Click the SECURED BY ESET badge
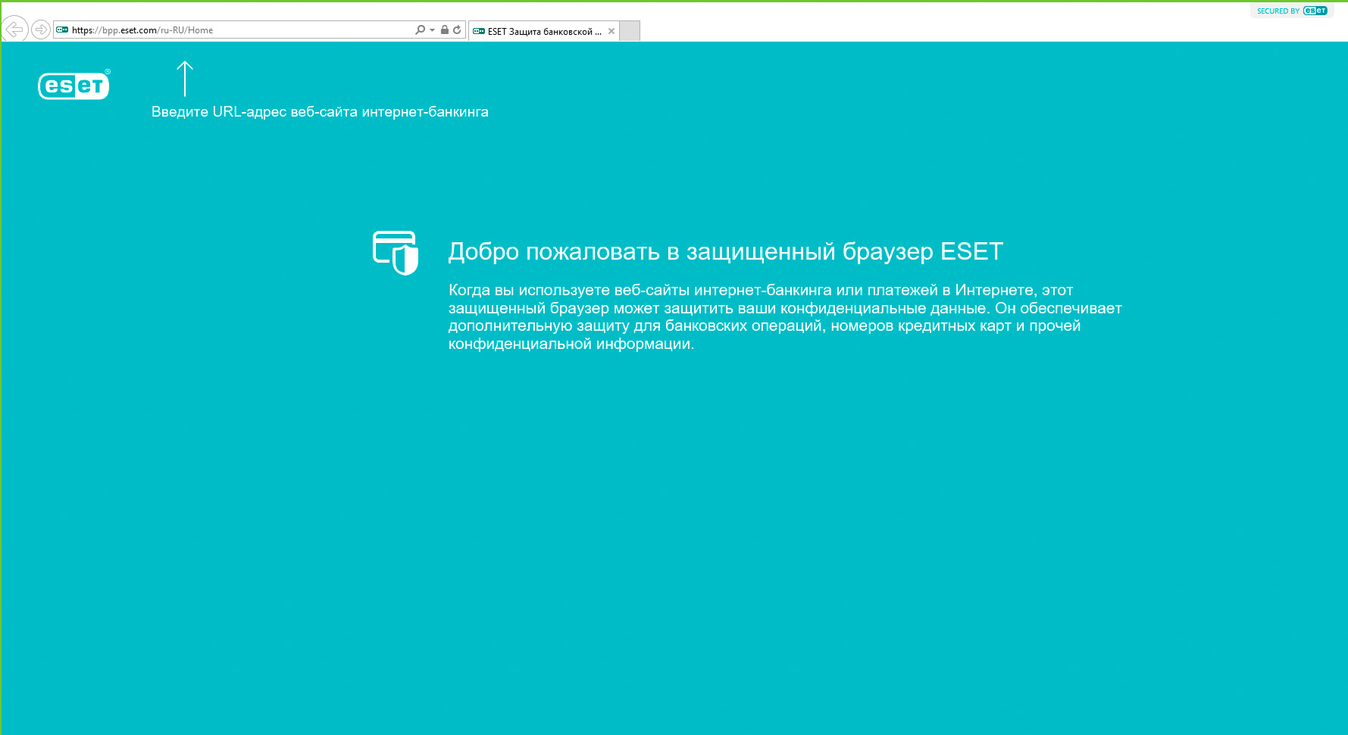This screenshot has height=735, width=1348. point(1292,11)
